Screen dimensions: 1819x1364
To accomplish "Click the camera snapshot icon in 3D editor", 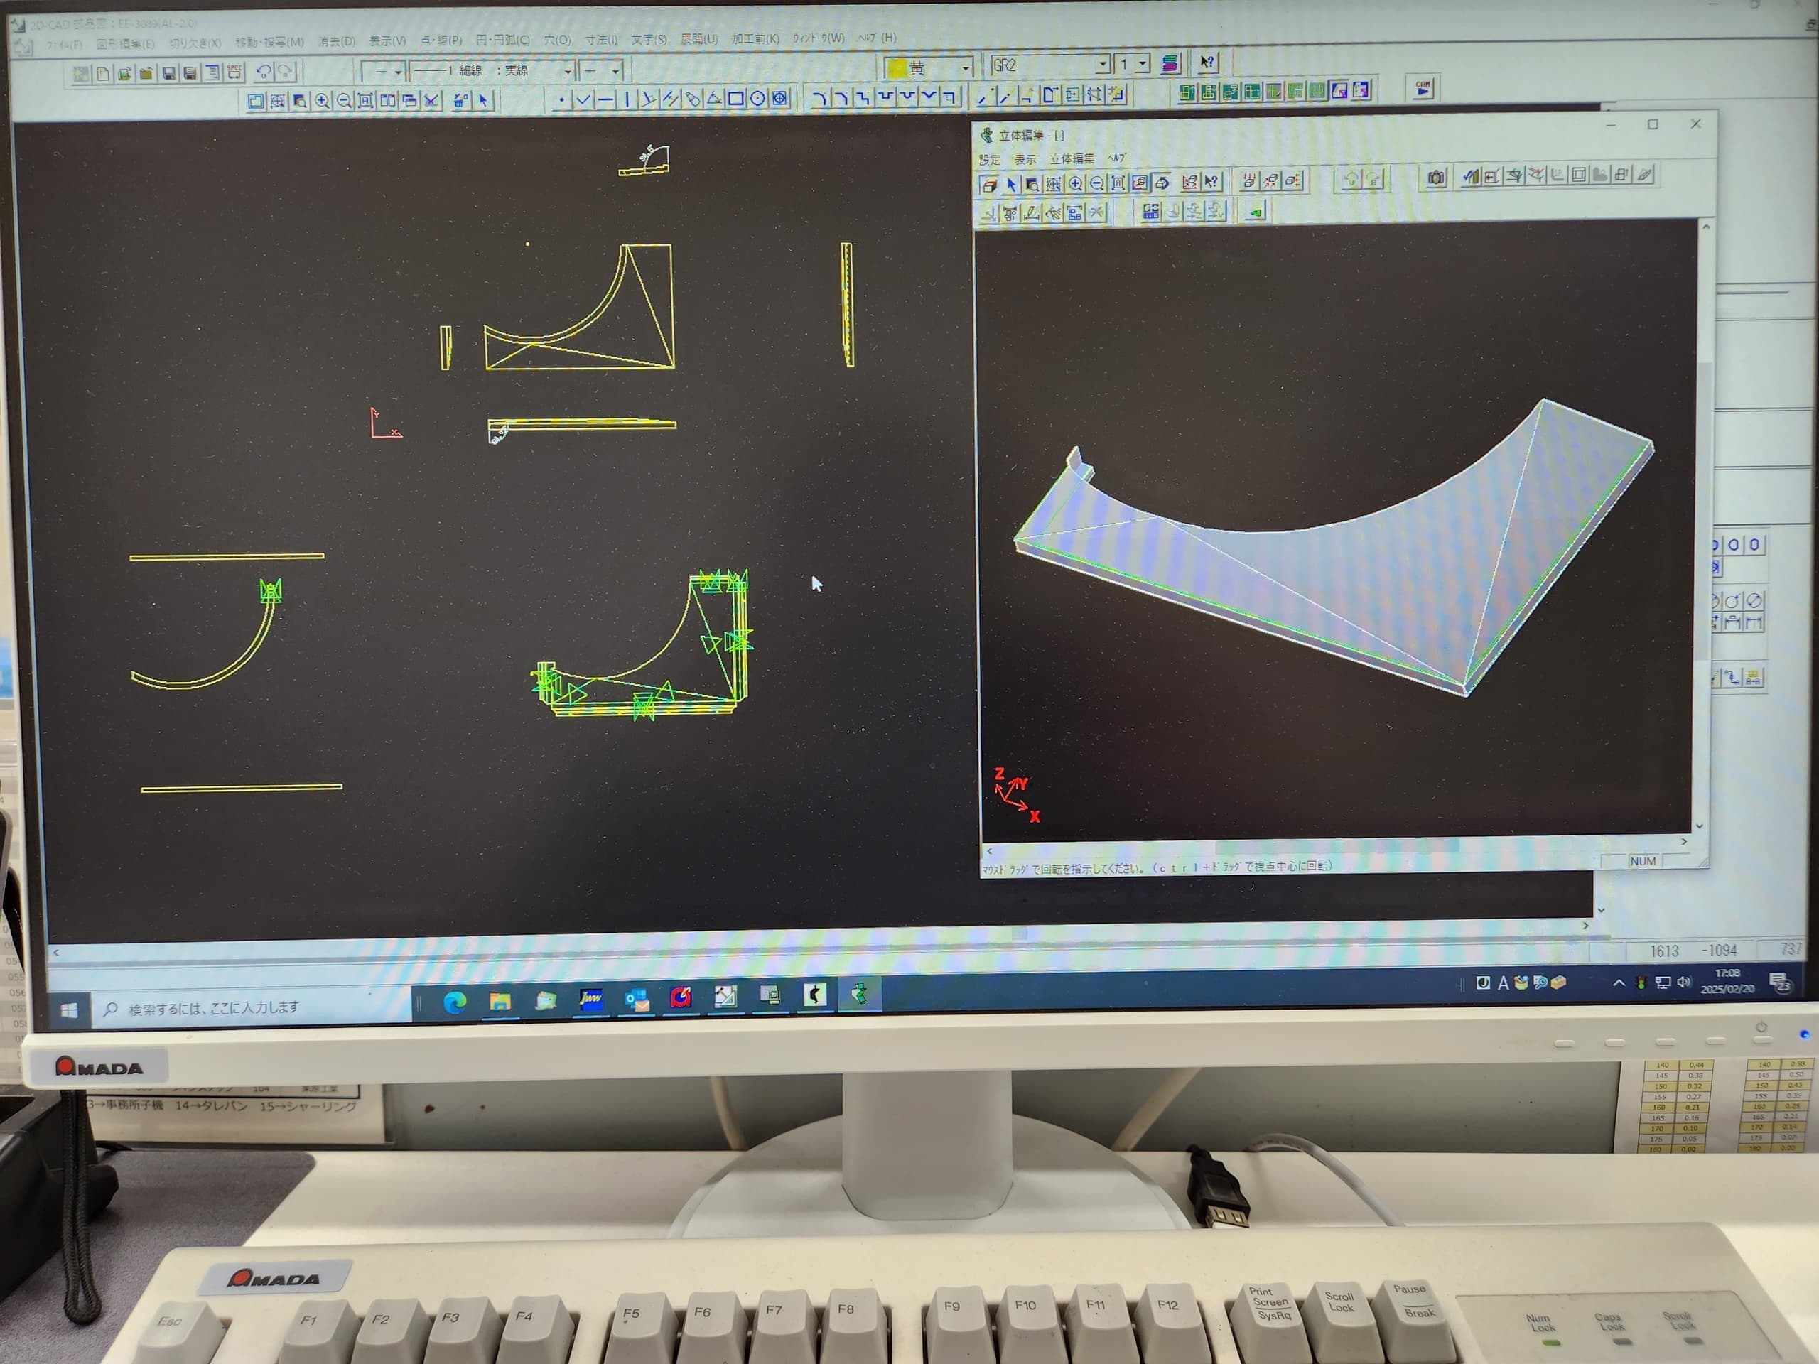I will click(1436, 177).
